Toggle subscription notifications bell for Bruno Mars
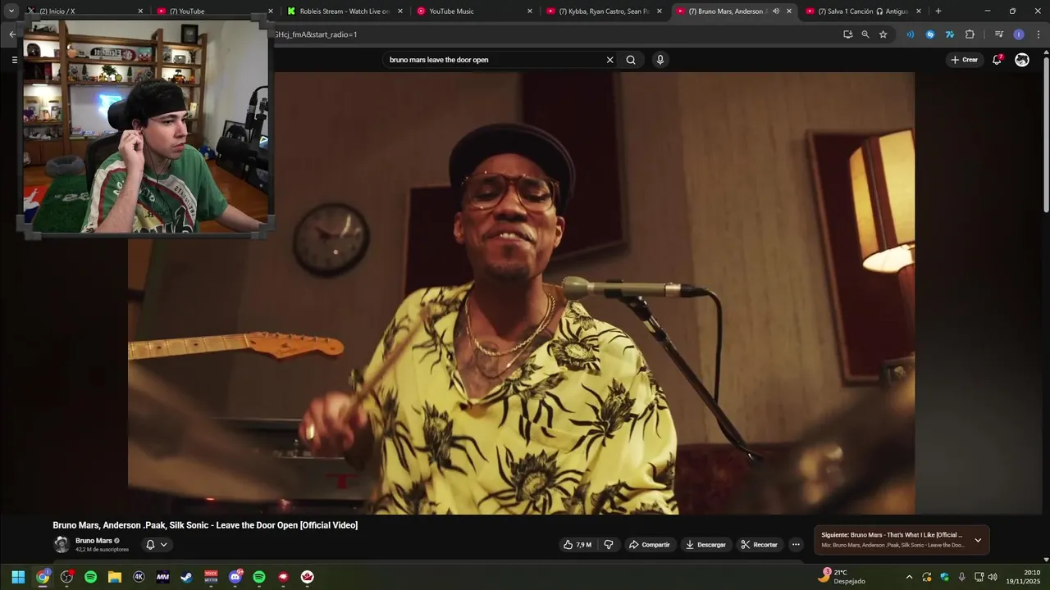The width and height of the screenshot is (1050, 590). [150, 544]
